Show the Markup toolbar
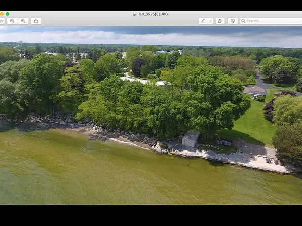Screen dimensions: 302x226 pos(233,21)
